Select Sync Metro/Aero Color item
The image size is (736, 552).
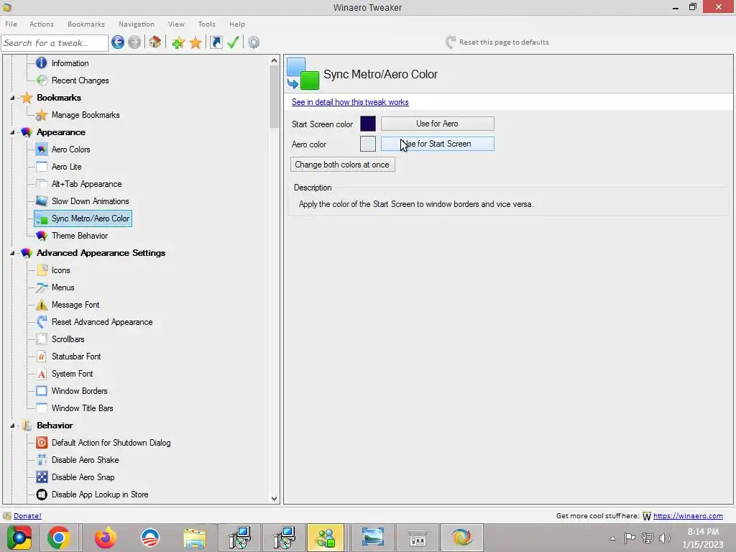83,218
